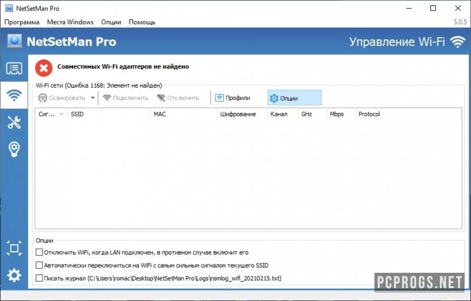Sort by the Шифрование column header
The image size is (471, 301).
(242, 114)
